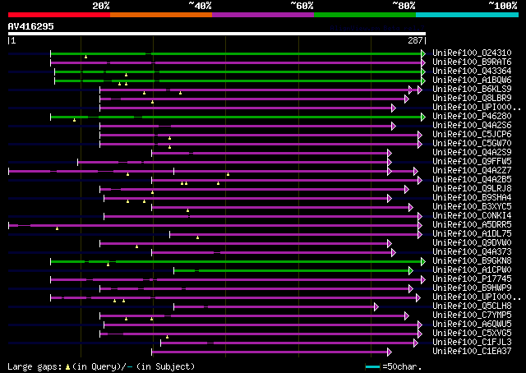This screenshot has height=373, width=526.
Task: Click the orange ~40% identity legend segment
Action: tap(161, 15)
